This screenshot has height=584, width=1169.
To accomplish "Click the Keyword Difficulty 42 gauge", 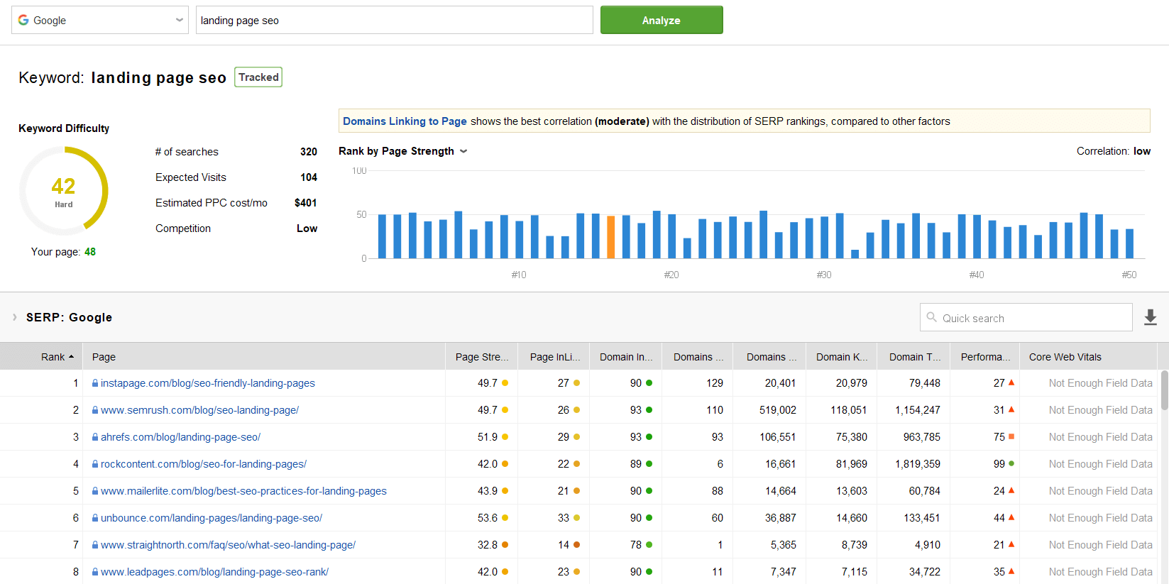I will (x=64, y=191).
